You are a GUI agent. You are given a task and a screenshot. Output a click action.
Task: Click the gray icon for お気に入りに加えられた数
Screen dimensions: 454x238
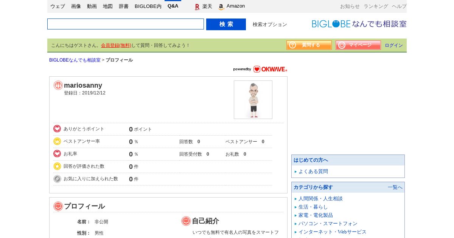[57, 179]
